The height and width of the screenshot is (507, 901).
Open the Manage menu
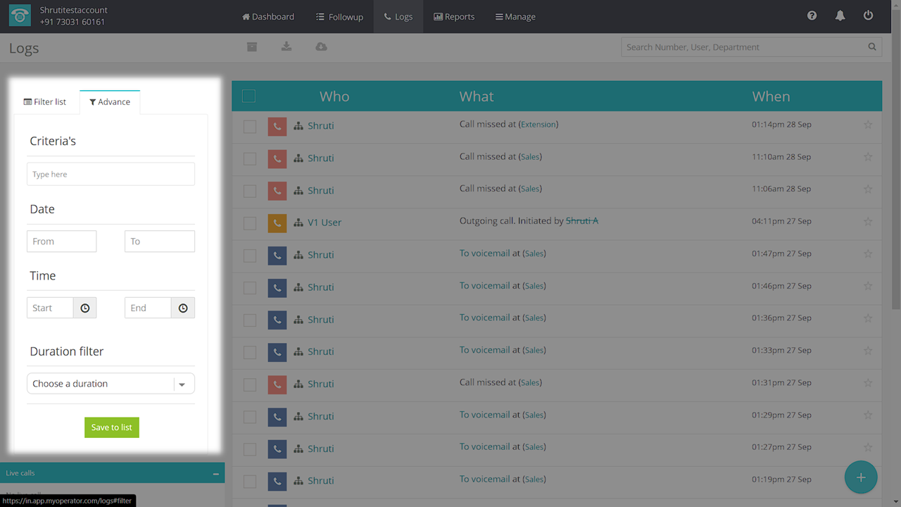[x=515, y=16]
